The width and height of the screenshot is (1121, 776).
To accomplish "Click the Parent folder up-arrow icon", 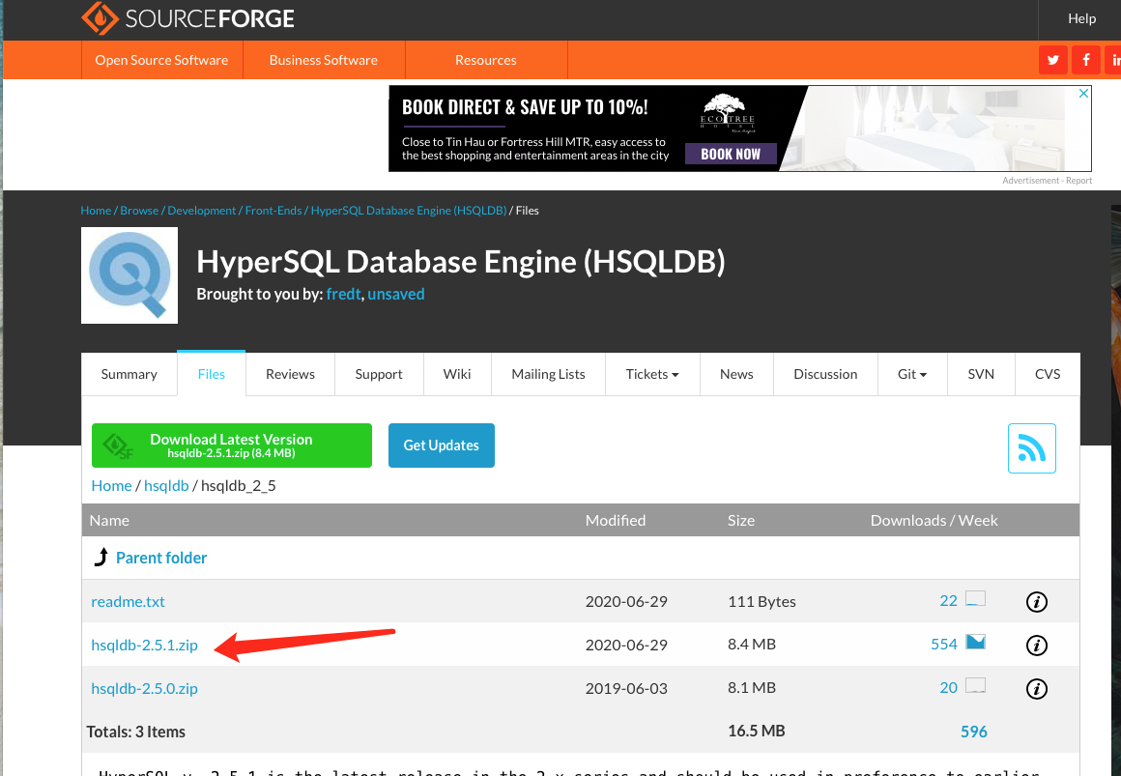I will 101,558.
